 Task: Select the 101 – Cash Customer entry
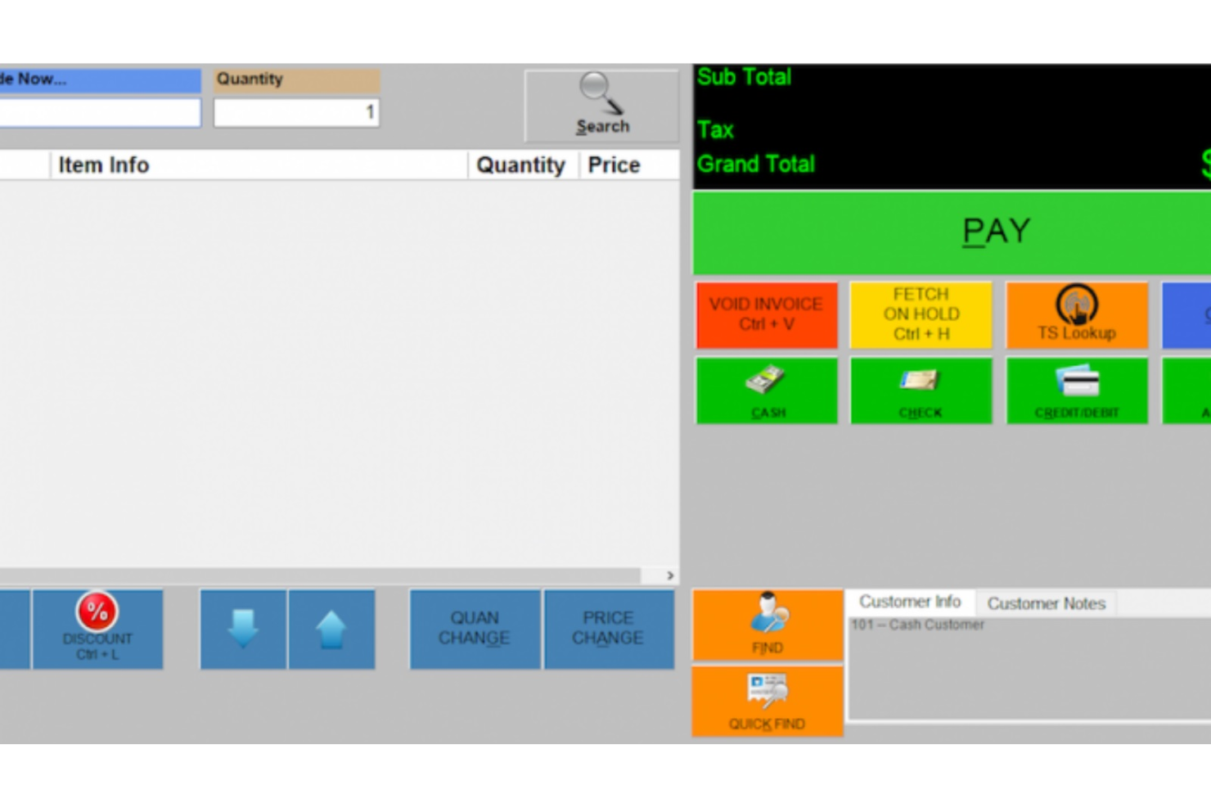click(919, 624)
